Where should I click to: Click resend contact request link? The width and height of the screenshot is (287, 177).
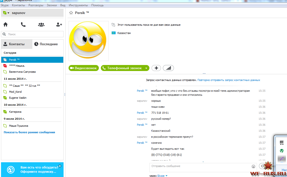[229, 80]
